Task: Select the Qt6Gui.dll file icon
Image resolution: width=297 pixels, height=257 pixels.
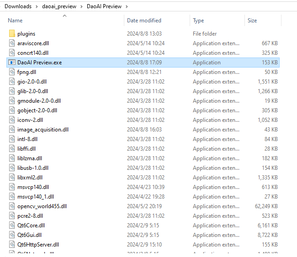Action: coord(12,235)
